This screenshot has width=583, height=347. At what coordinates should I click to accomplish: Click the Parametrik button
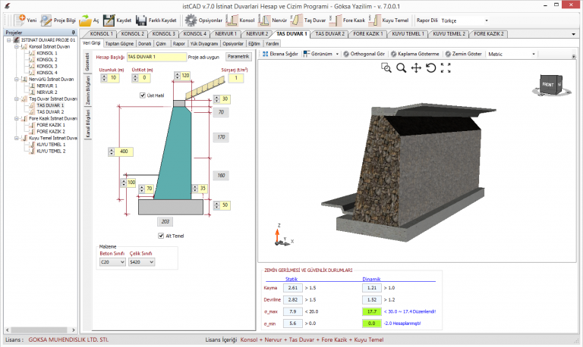click(238, 57)
